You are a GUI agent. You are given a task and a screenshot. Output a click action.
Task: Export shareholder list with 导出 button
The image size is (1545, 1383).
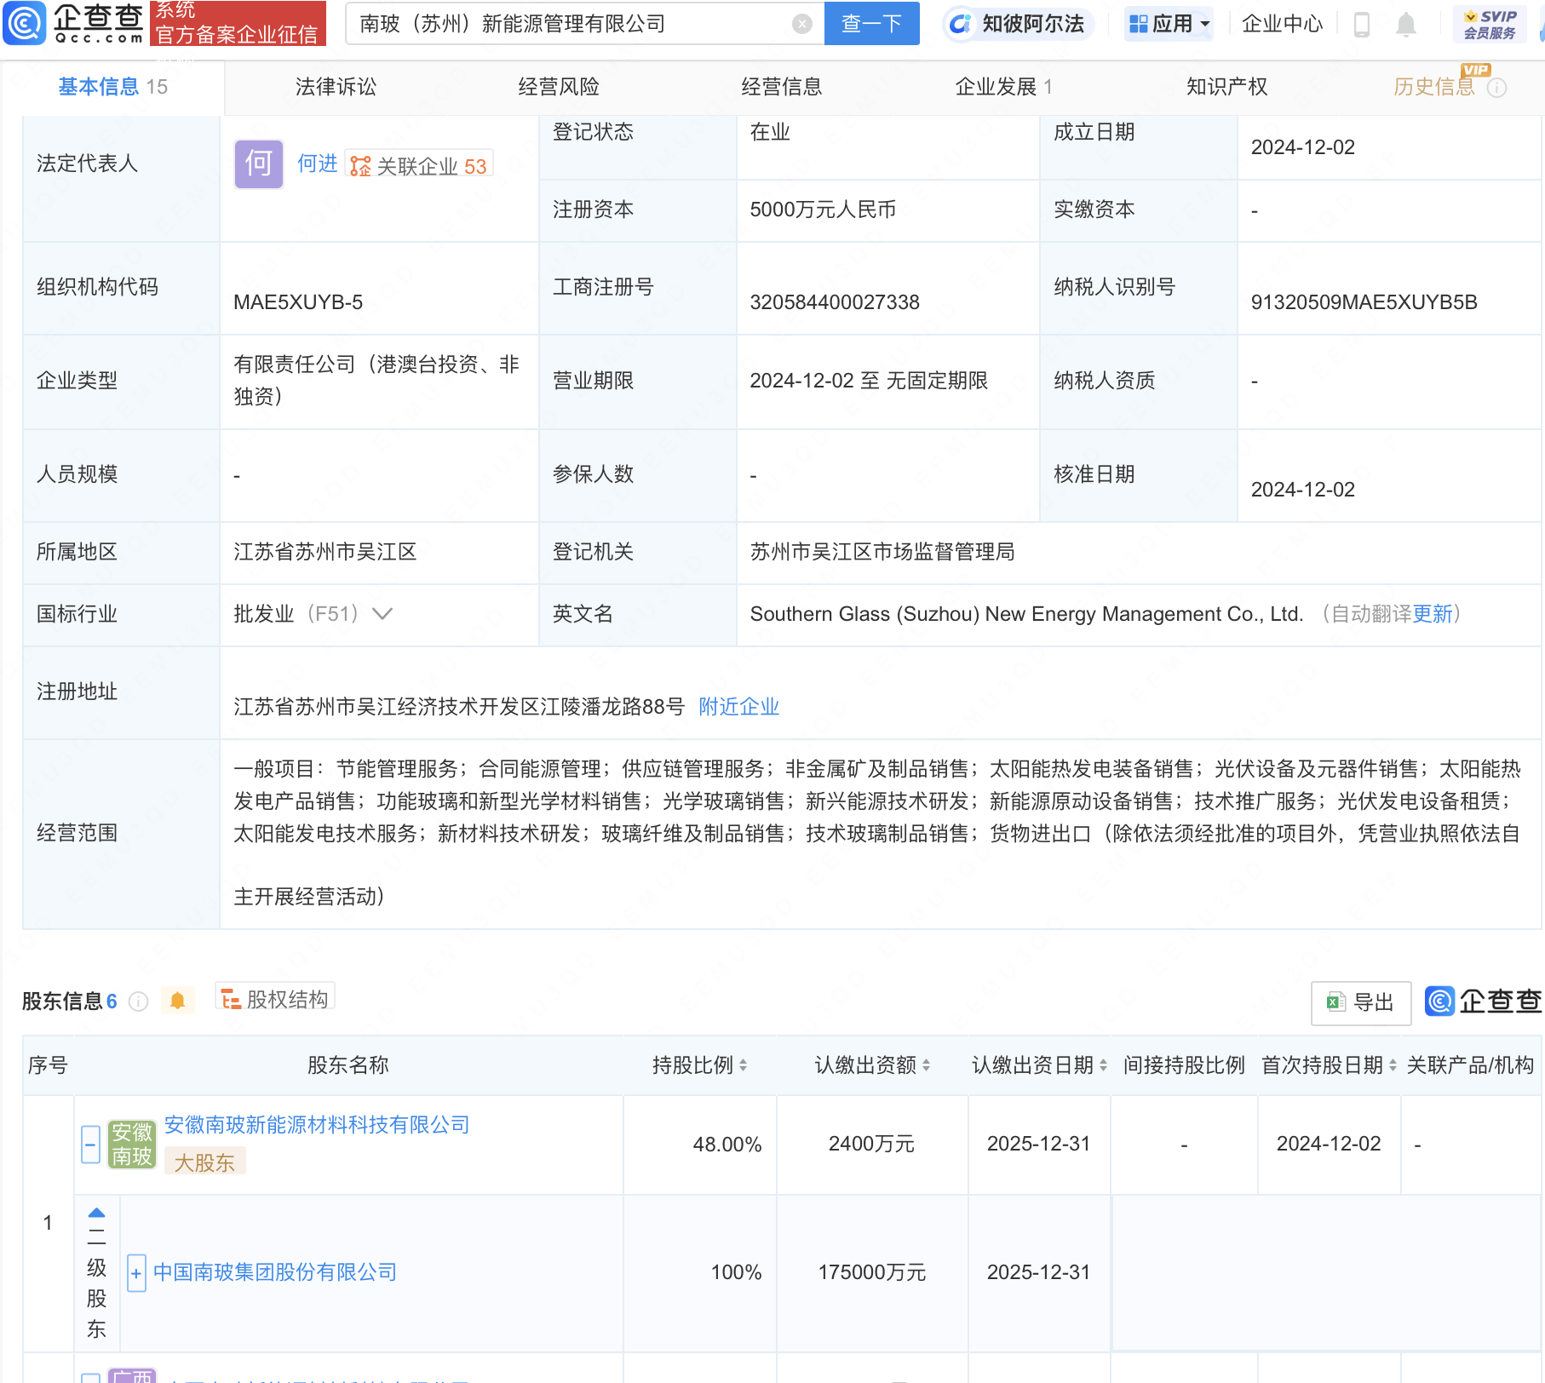(x=1360, y=1002)
